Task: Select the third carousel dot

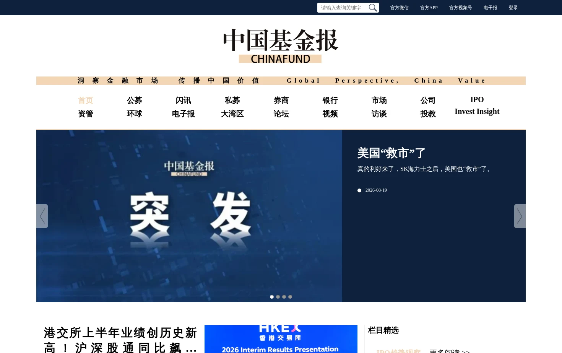Action: click(284, 297)
